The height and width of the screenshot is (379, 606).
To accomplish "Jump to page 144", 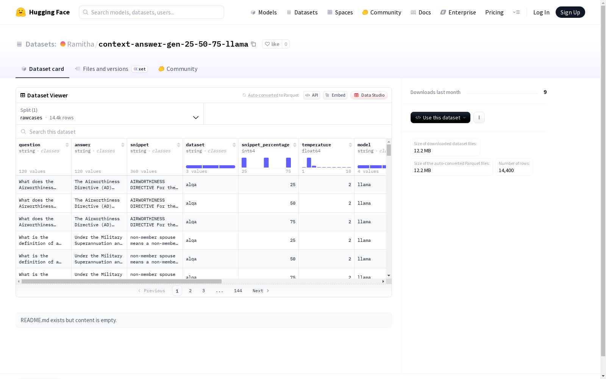I will [x=238, y=291].
